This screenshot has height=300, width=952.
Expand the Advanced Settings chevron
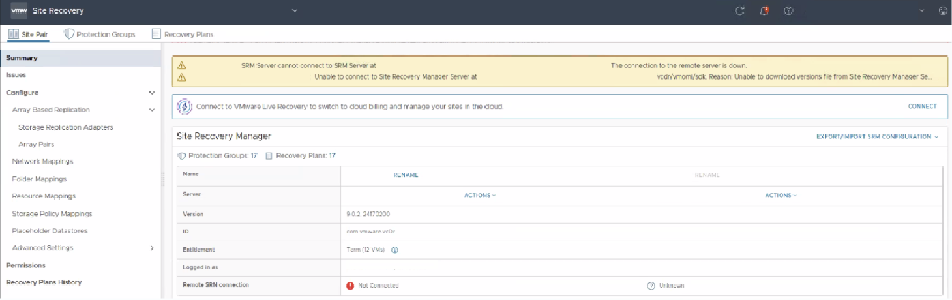point(152,248)
